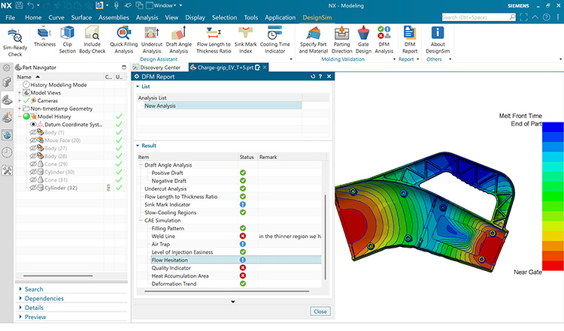Viewport: 564px width, 331px height.
Task: Toggle the Cameras checkmark in Part Navigator
Action: pyautogui.click(x=26, y=101)
